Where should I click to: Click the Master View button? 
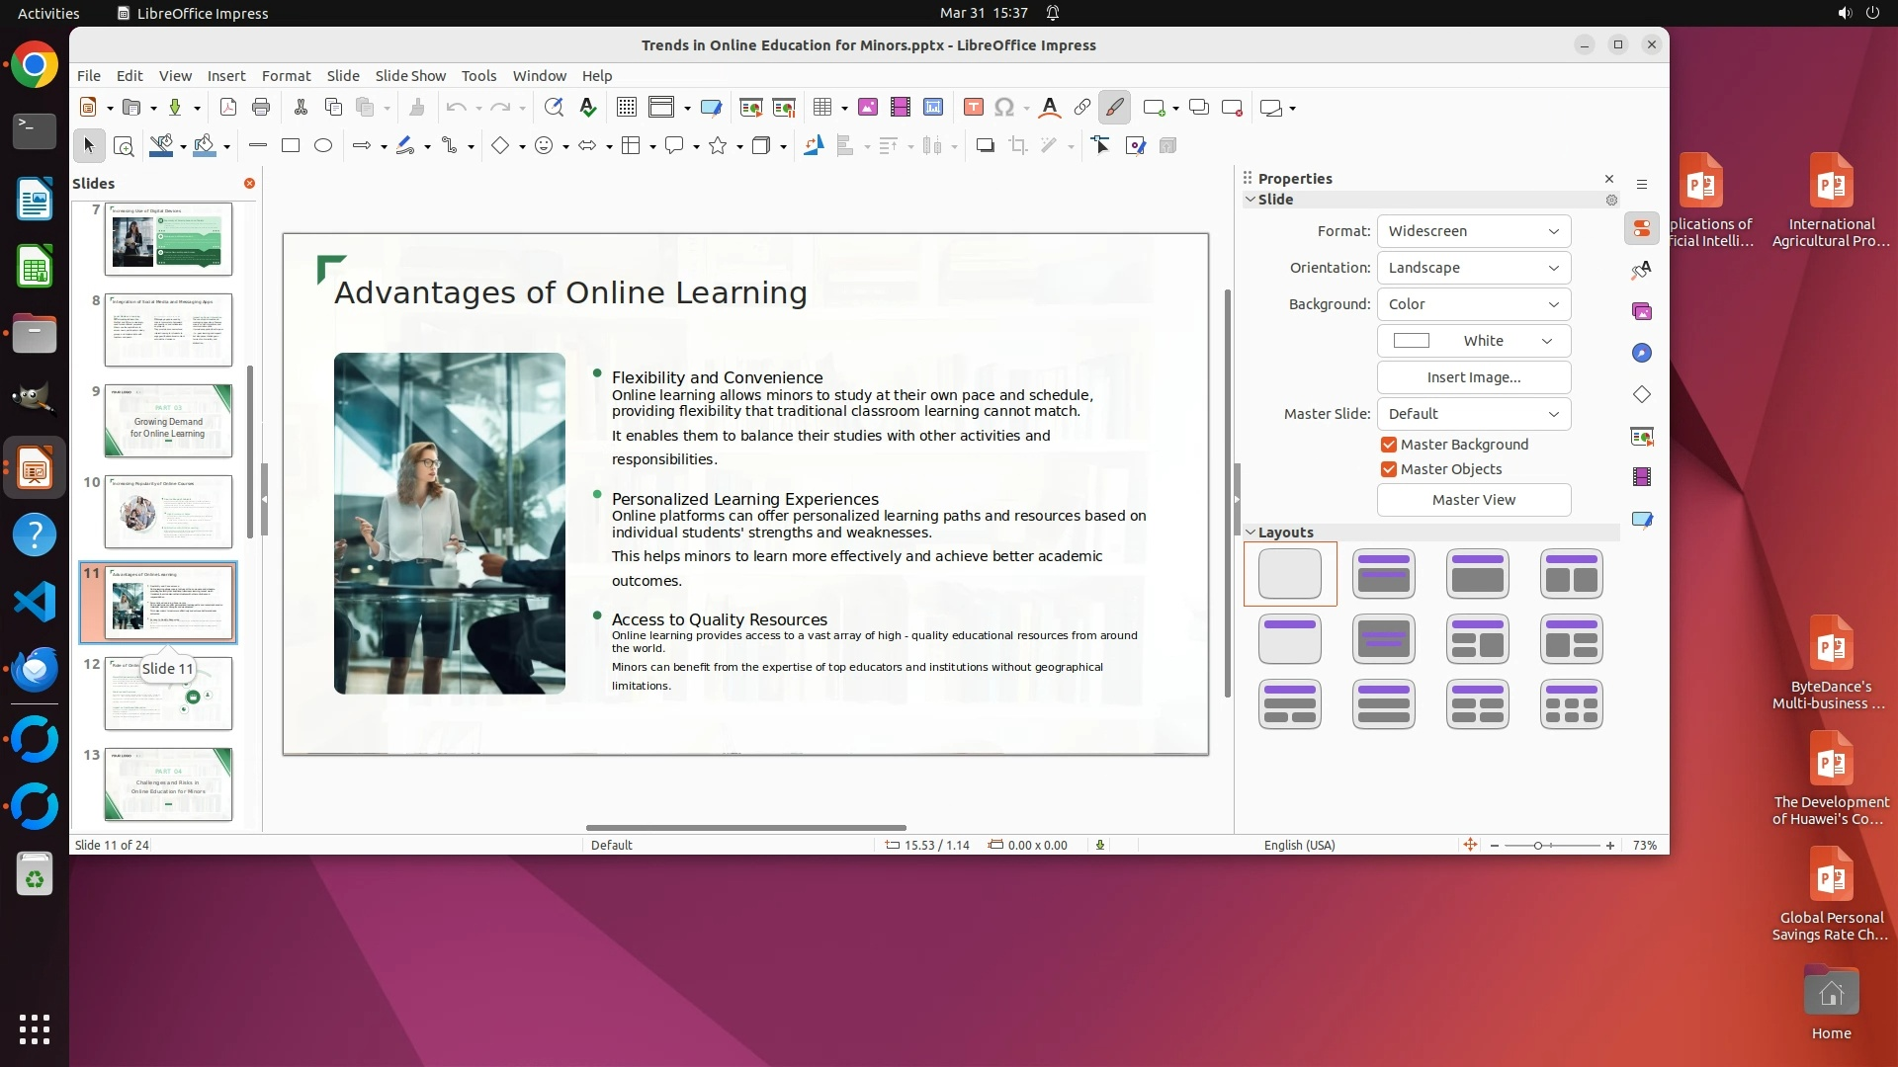point(1473,500)
